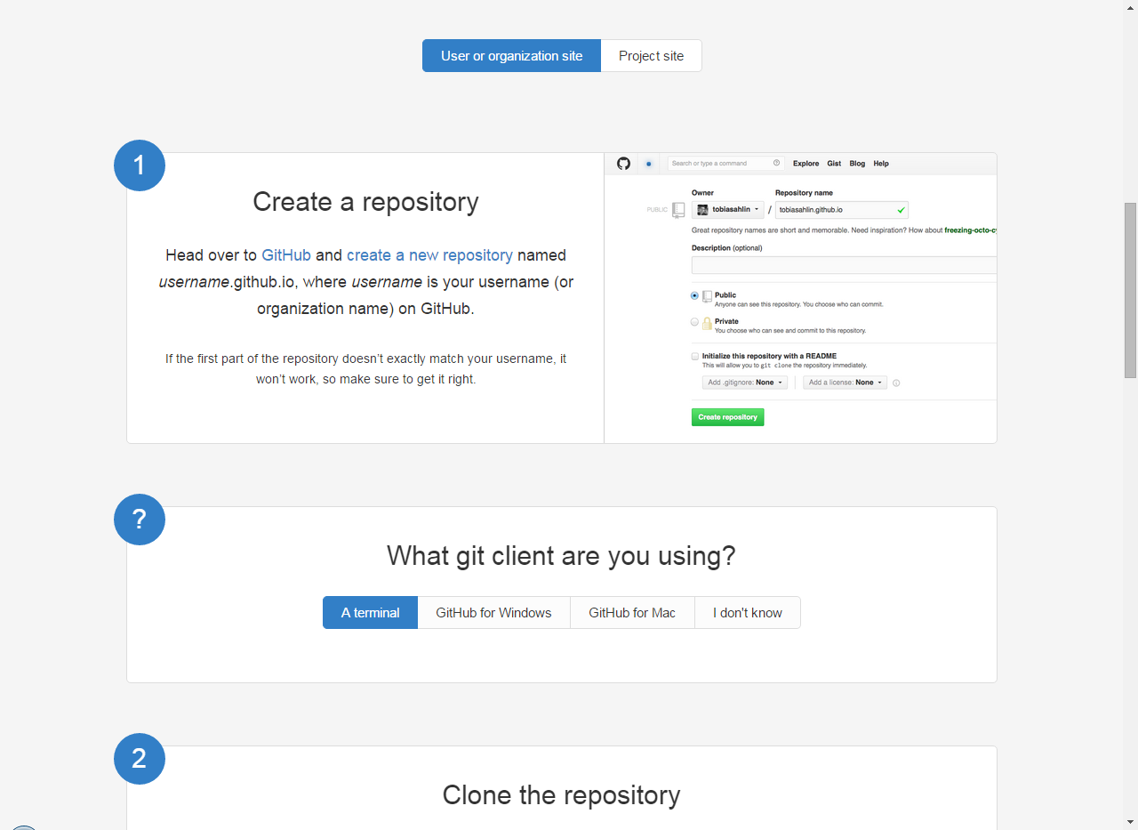Open the Blog menu item
This screenshot has width=1138, height=830.
click(x=857, y=164)
